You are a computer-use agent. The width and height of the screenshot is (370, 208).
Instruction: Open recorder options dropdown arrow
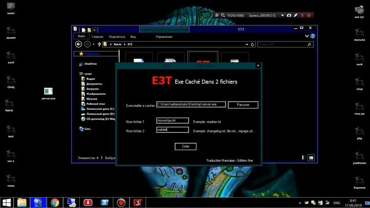coord(282,16)
